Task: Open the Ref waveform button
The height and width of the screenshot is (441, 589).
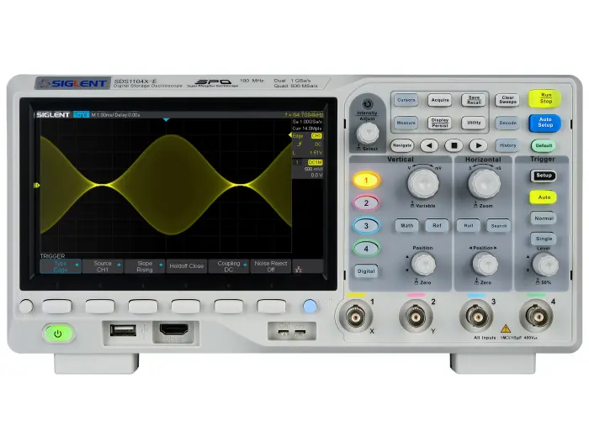Action: click(x=437, y=225)
